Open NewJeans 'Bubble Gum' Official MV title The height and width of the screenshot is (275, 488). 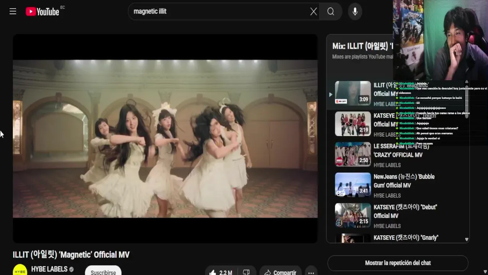[x=404, y=181]
